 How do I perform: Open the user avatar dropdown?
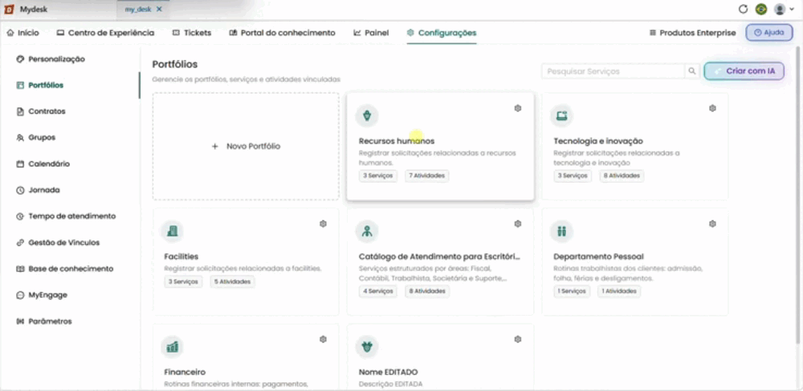pos(783,9)
